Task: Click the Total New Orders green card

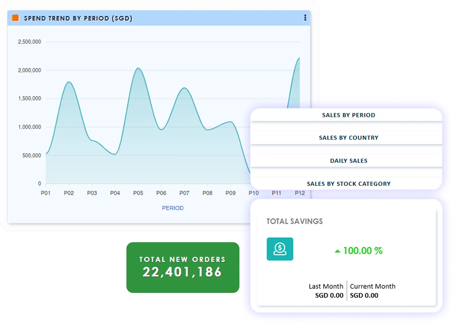Action: click(x=183, y=267)
